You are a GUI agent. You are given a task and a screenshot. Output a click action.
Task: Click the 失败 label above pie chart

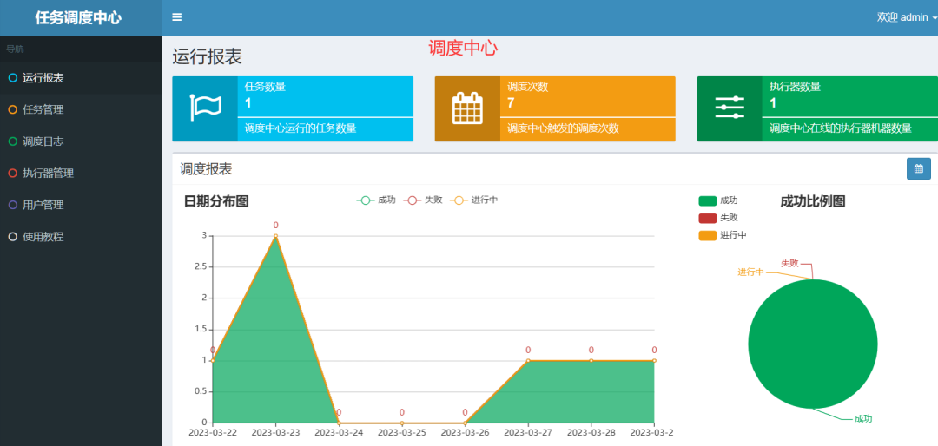(x=789, y=262)
